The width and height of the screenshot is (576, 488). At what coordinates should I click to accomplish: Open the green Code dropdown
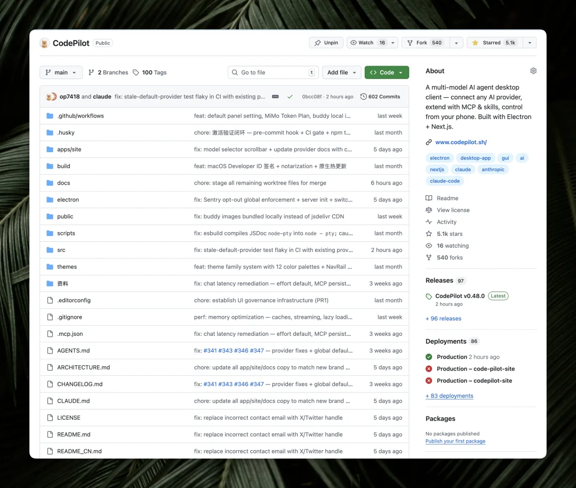click(385, 72)
